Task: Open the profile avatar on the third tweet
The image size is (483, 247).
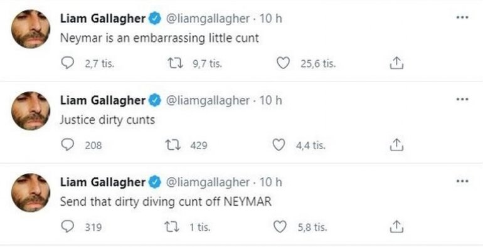Action: tap(31, 192)
